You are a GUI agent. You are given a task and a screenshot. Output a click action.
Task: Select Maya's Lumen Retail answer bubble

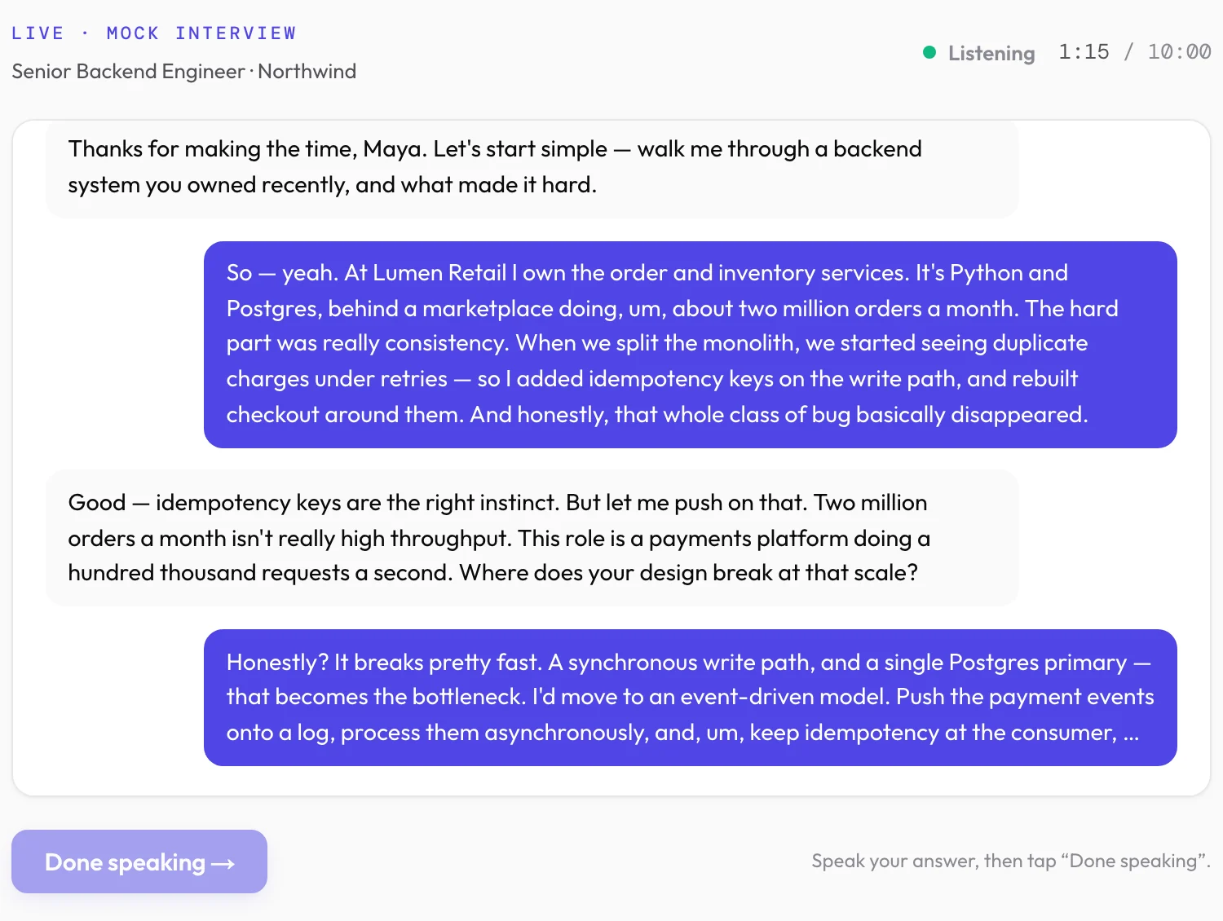691,344
